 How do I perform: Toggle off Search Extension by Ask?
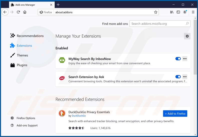click(x=178, y=77)
